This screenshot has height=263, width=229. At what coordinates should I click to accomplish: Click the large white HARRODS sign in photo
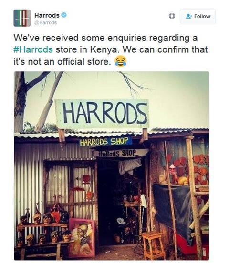click(x=102, y=114)
